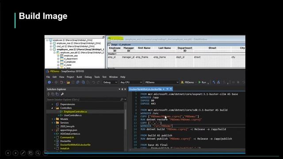Select DockerfileWithASA.dockerfile in Solution Explorer
The image size is (283, 159).
(76, 145)
